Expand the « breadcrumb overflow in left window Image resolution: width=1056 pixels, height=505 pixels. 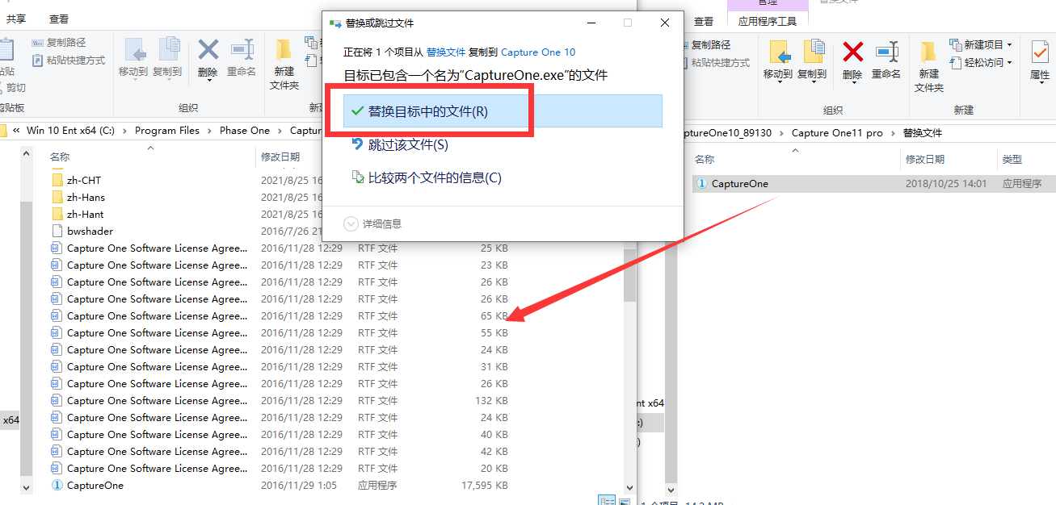[16, 130]
